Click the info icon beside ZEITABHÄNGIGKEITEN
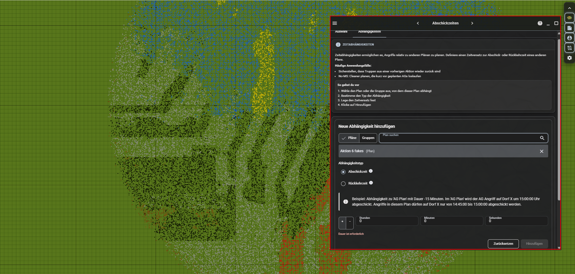 point(338,45)
